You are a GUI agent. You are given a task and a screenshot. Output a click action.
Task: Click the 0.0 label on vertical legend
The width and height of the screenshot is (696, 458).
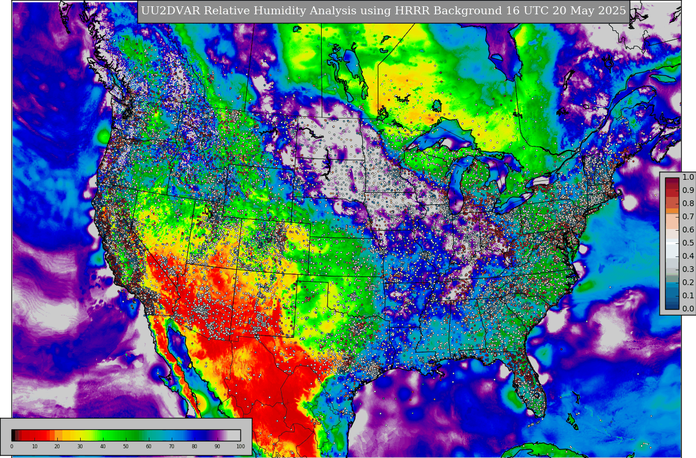689,309
